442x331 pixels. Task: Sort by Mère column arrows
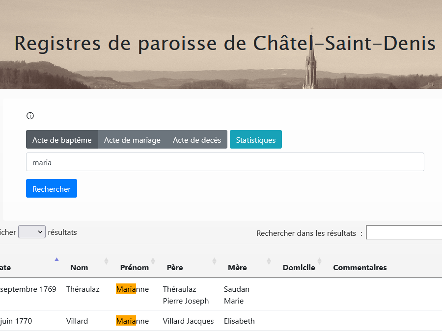click(x=269, y=261)
